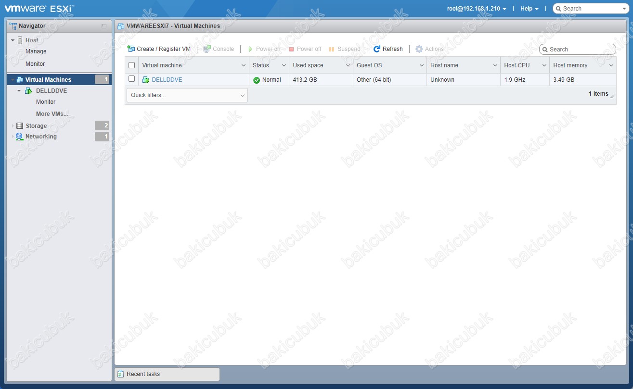Image resolution: width=633 pixels, height=389 pixels.
Task: Click the top search magnifier icon
Action: click(559, 9)
